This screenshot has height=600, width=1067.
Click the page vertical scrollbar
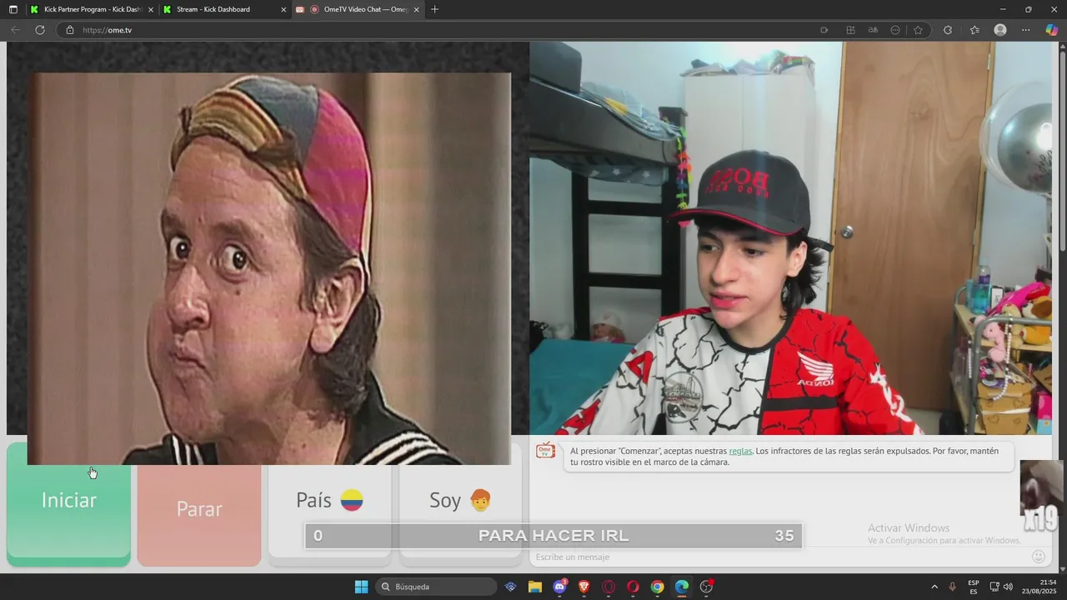pyautogui.click(x=1062, y=150)
